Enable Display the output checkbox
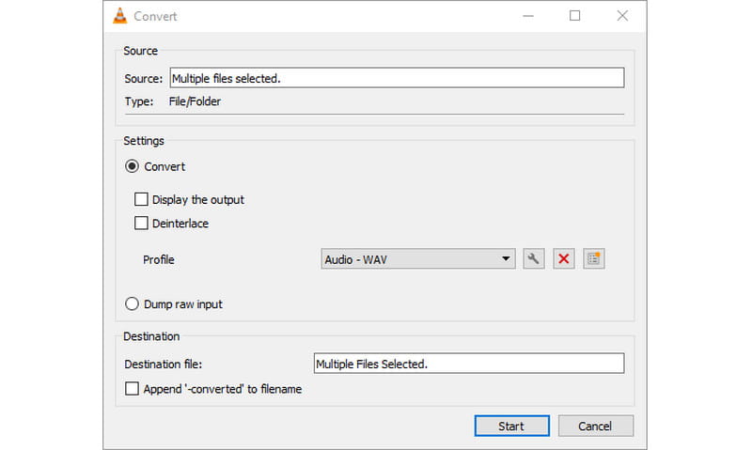 141,199
